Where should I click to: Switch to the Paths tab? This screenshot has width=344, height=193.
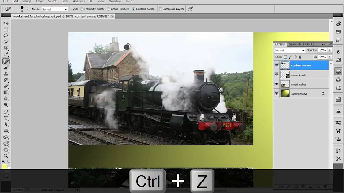307,44
